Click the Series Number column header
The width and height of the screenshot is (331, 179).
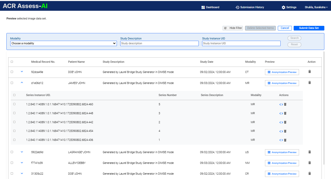click(x=168, y=95)
